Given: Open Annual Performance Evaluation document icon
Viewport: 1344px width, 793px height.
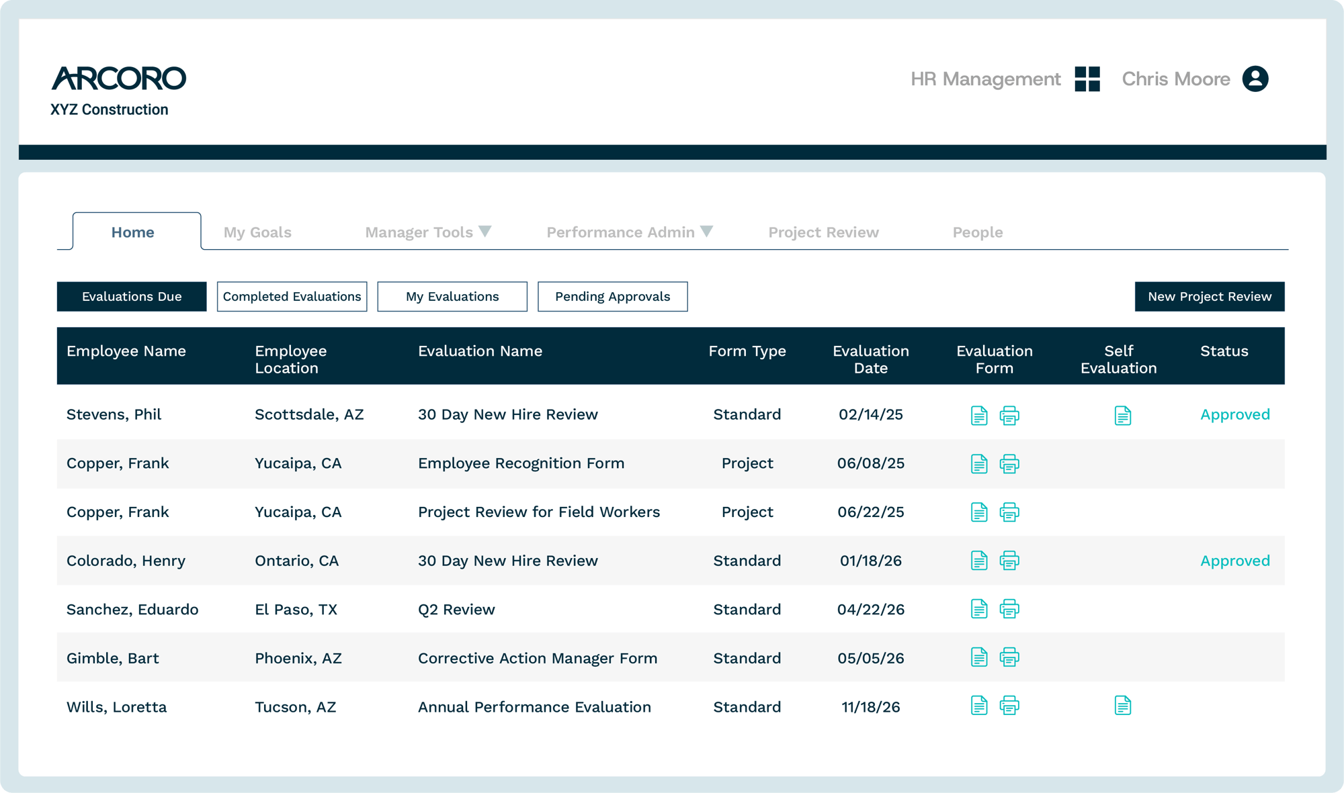Looking at the screenshot, I should 979,706.
